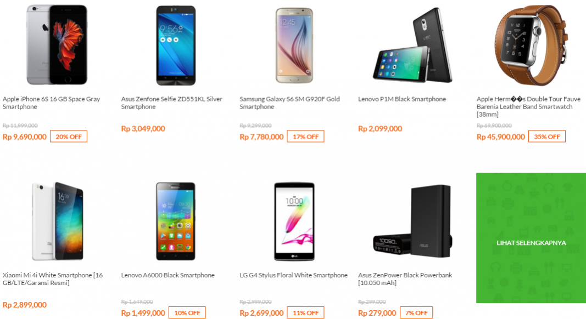Click Lenovo P1M Black Smartphone title
Viewport: 586px width, 319px height.
(402, 99)
